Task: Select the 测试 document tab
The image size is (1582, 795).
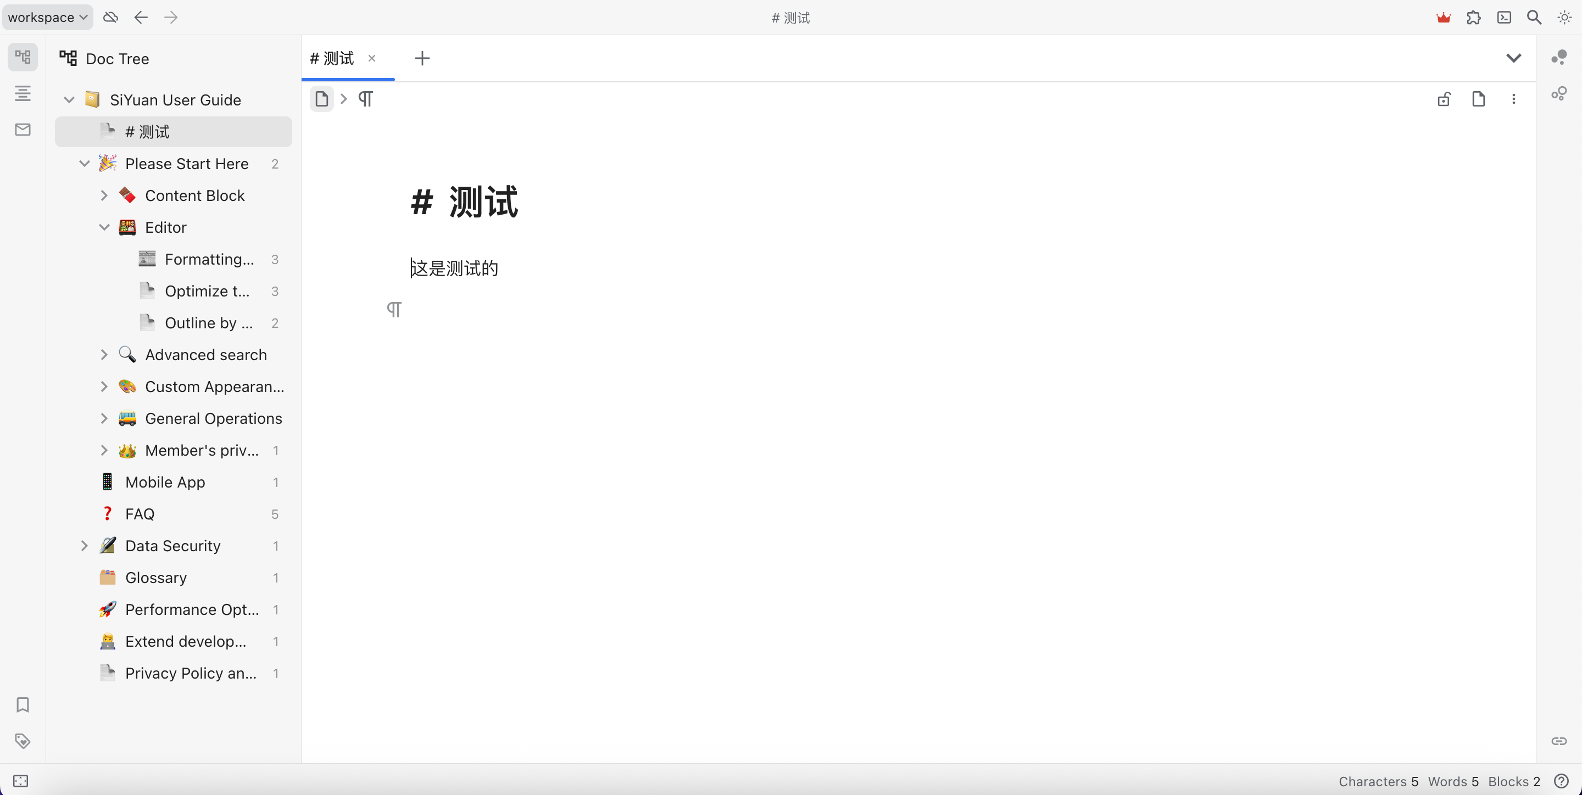Action: tap(332, 58)
